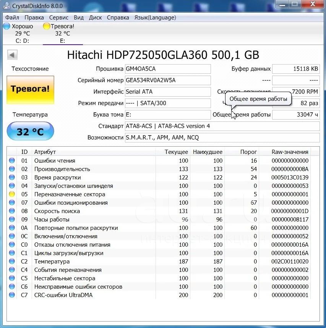326x328 pixels.
Task: Minimize the CrystalDiskInfo window
Action: (x=282, y=4)
